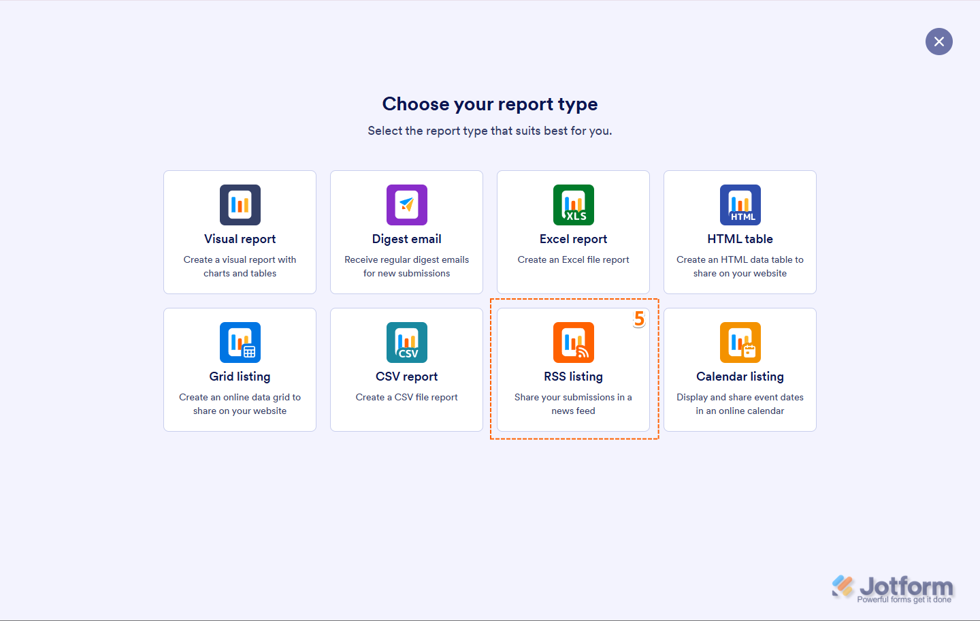Click the orange step 5 badge
The image size is (980, 621).
(x=639, y=319)
